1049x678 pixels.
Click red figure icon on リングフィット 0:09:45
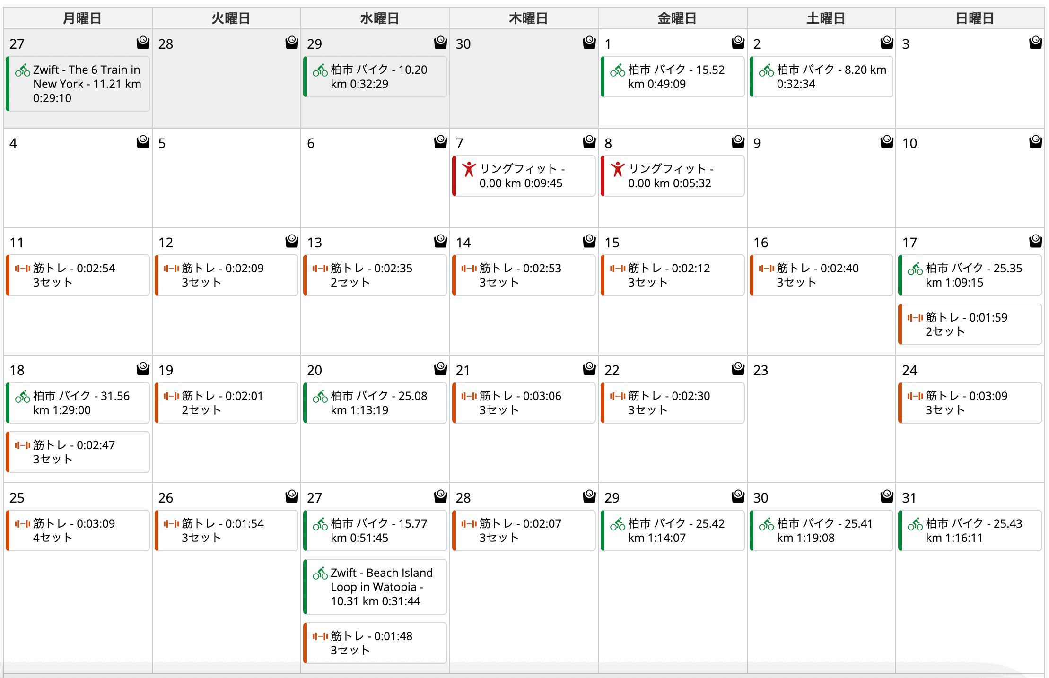pyautogui.click(x=469, y=169)
